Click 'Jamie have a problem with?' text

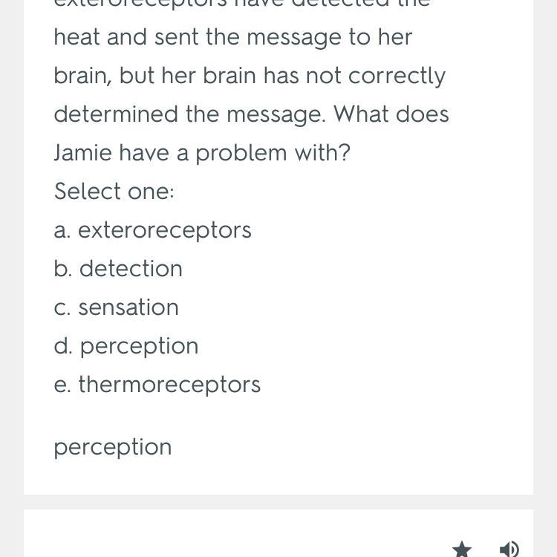[x=202, y=153]
